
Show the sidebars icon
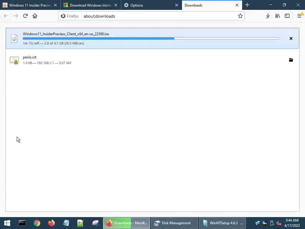coord(287,16)
